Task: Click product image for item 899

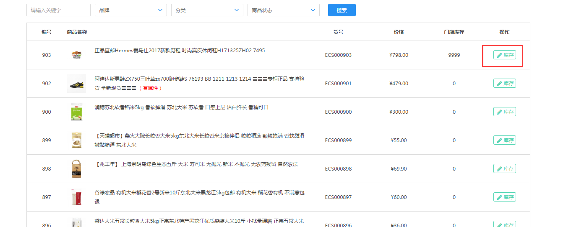Action: tap(76, 140)
